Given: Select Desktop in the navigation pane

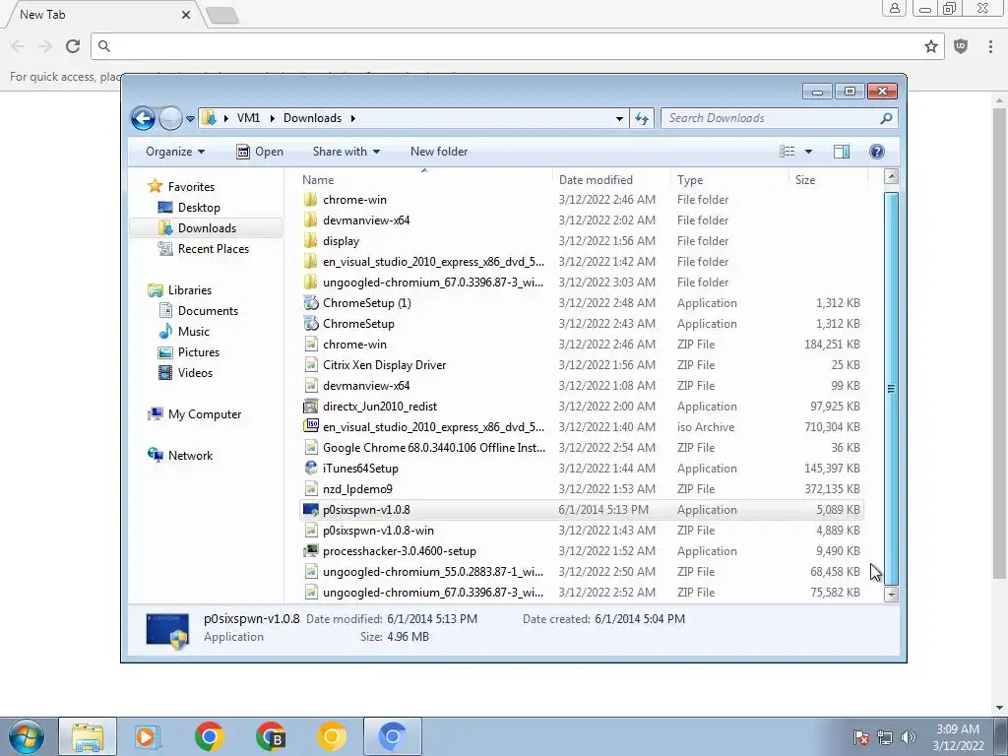Looking at the screenshot, I should (x=199, y=208).
